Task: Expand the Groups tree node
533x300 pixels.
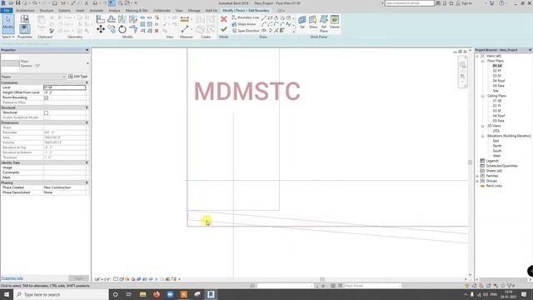Action: [477, 182]
